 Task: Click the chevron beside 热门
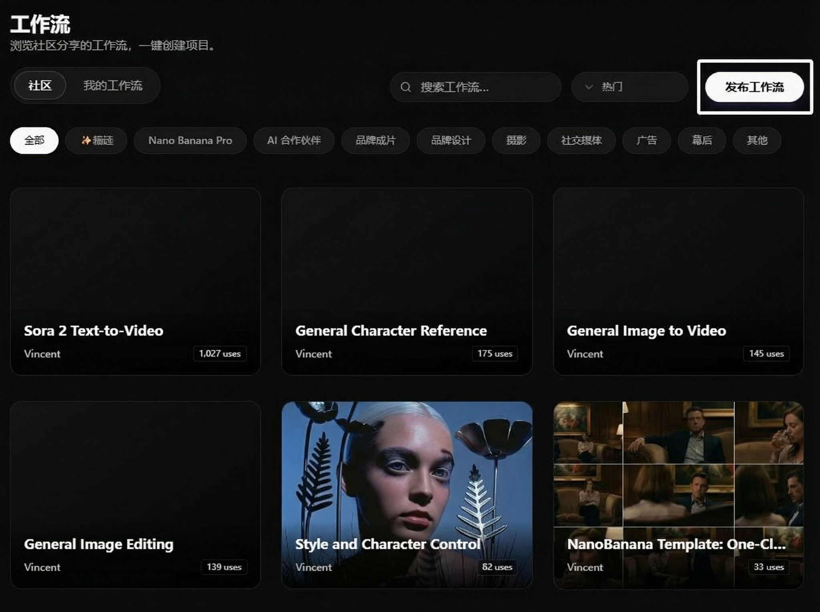[589, 87]
